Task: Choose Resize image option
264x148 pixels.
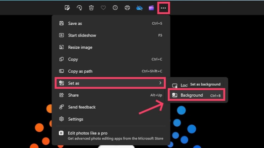Action: point(111,47)
